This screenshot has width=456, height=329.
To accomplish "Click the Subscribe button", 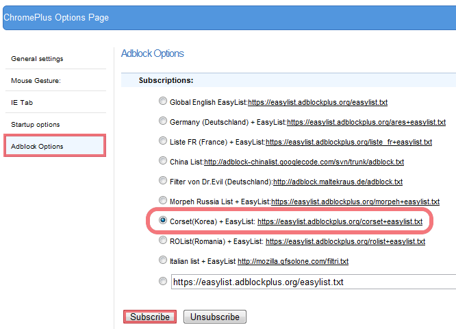I will [150, 317].
